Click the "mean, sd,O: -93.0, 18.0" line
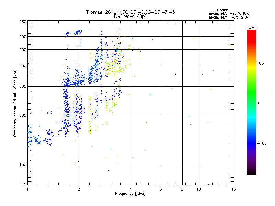Screen dimensions: 275x206 click(x=229, y=13)
